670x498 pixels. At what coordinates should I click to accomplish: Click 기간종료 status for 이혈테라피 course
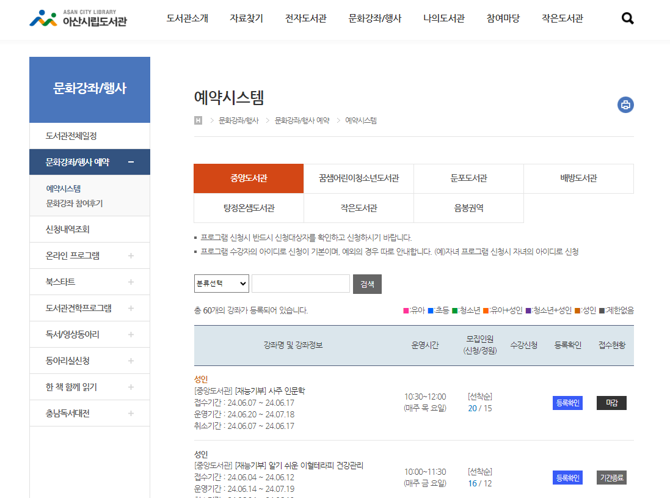[x=611, y=477]
